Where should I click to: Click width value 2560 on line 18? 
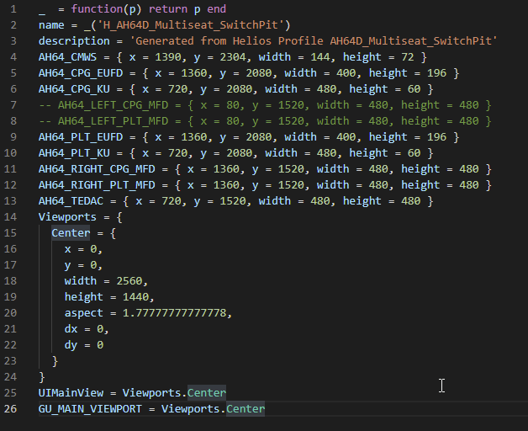click(x=129, y=281)
